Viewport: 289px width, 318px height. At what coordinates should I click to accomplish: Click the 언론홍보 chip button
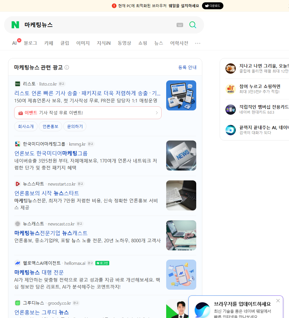click(50, 127)
